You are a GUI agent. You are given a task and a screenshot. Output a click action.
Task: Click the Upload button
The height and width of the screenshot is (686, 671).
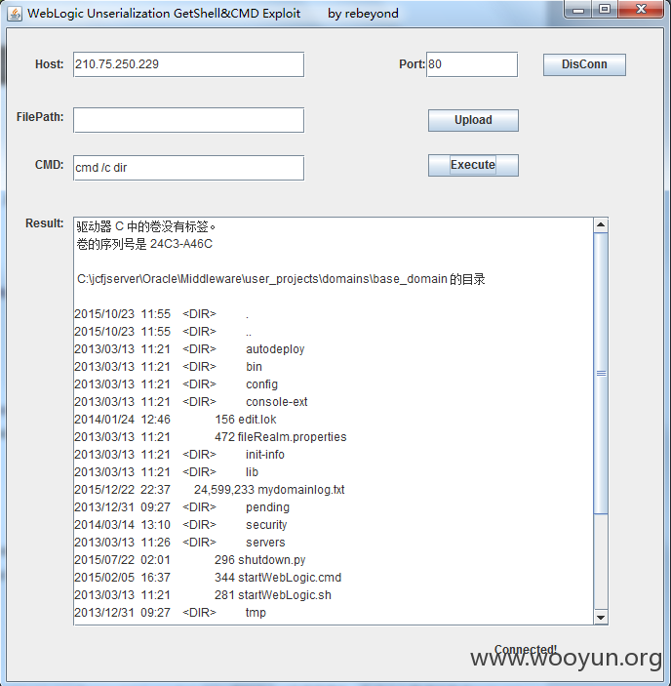473,120
